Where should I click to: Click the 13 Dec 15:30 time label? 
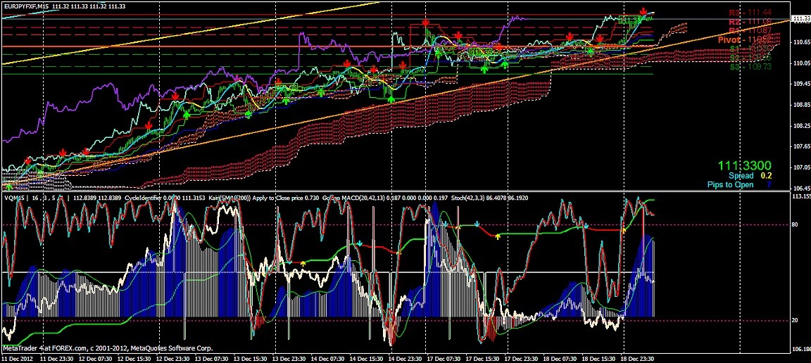tap(251, 358)
